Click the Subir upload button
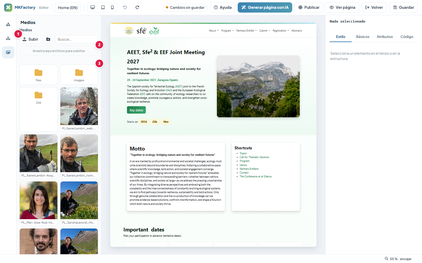 30,39
